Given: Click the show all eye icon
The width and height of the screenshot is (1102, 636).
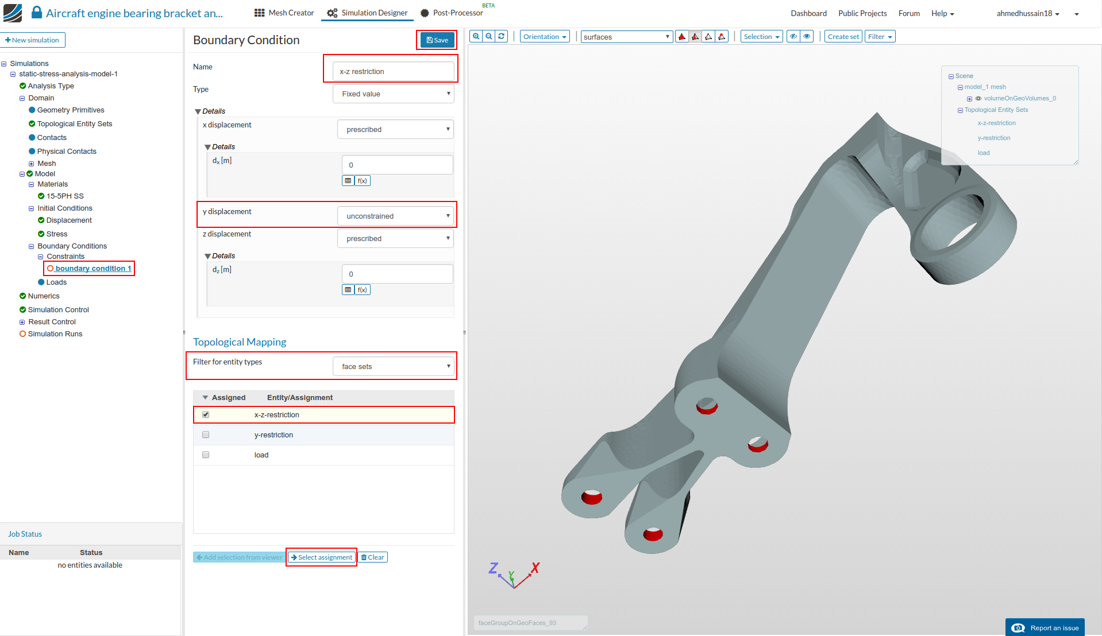Looking at the screenshot, I should (807, 37).
